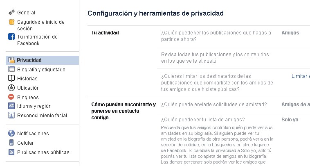The height and width of the screenshot is (166, 310).
Task: Click the red Bloqueos icon
Action: [x=11, y=97]
